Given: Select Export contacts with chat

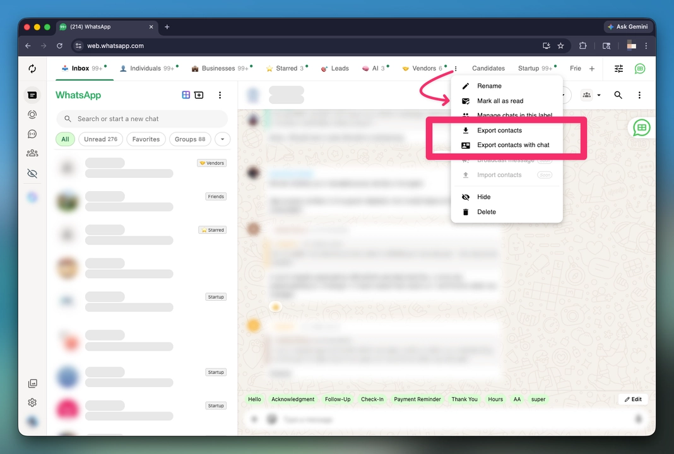Looking at the screenshot, I should (512, 145).
